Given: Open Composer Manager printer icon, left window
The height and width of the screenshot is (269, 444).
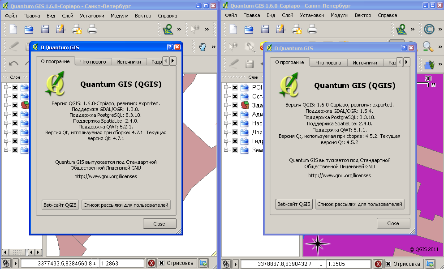Looking at the screenshot, I should click(x=92, y=29).
